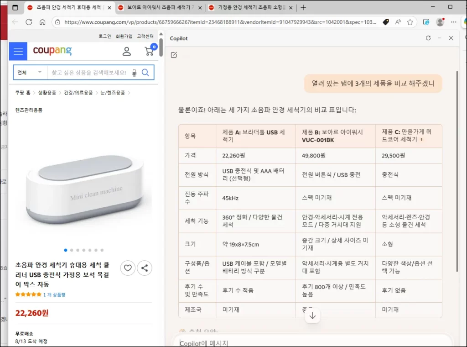Select the 초음파 안경 세척기 휴대용 tab

pyautogui.click(x=68, y=7)
